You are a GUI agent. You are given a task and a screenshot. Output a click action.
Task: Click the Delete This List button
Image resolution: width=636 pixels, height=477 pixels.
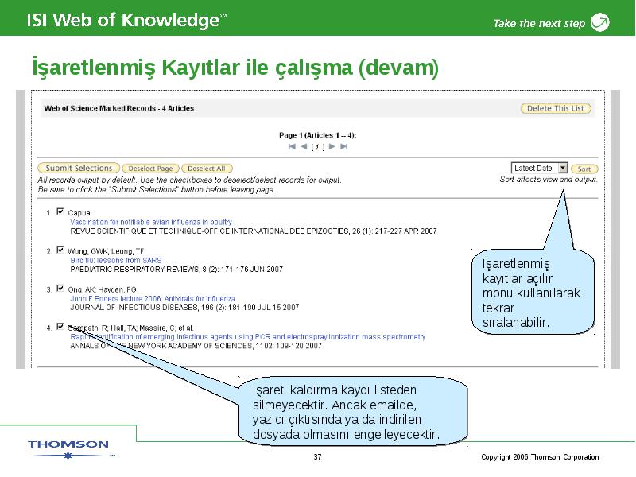click(555, 108)
